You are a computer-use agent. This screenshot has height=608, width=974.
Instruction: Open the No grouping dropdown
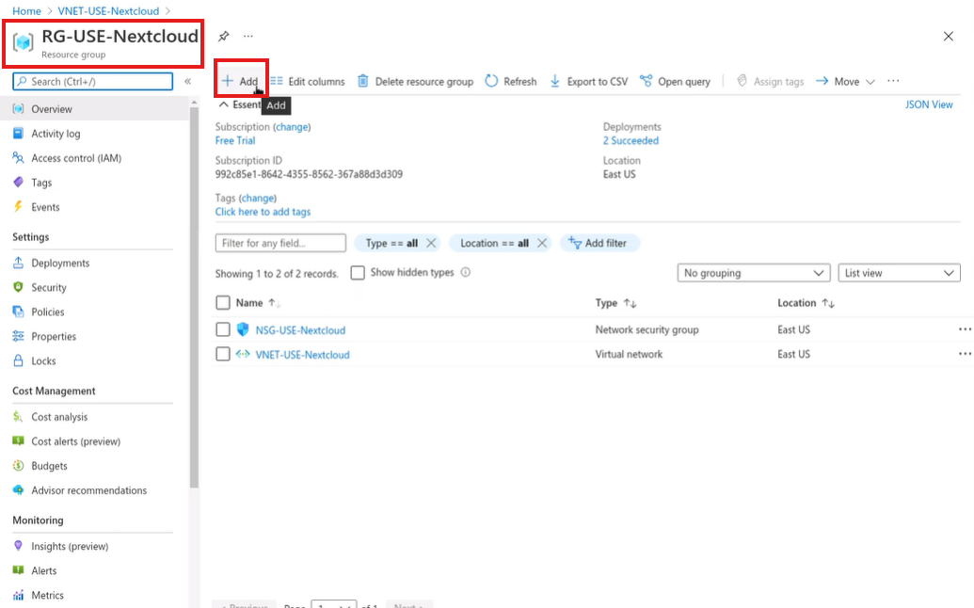pyautogui.click(x=754, y=273)
